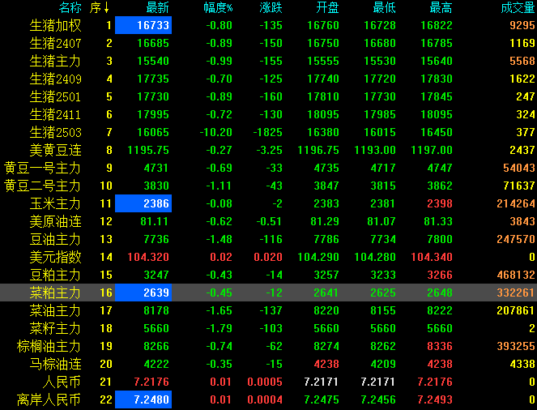Click the sort arrow beside 序 header
Image resolution: width=537 pixels, height=410 pixels.
coord(108,8)
